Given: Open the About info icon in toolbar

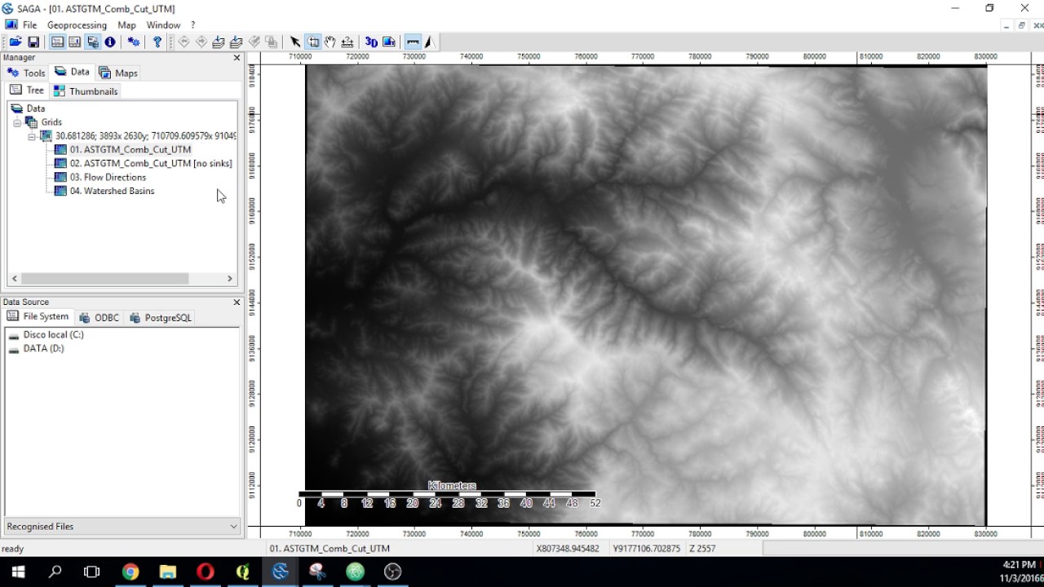Looking at the screenshot, I should point(110,42).
